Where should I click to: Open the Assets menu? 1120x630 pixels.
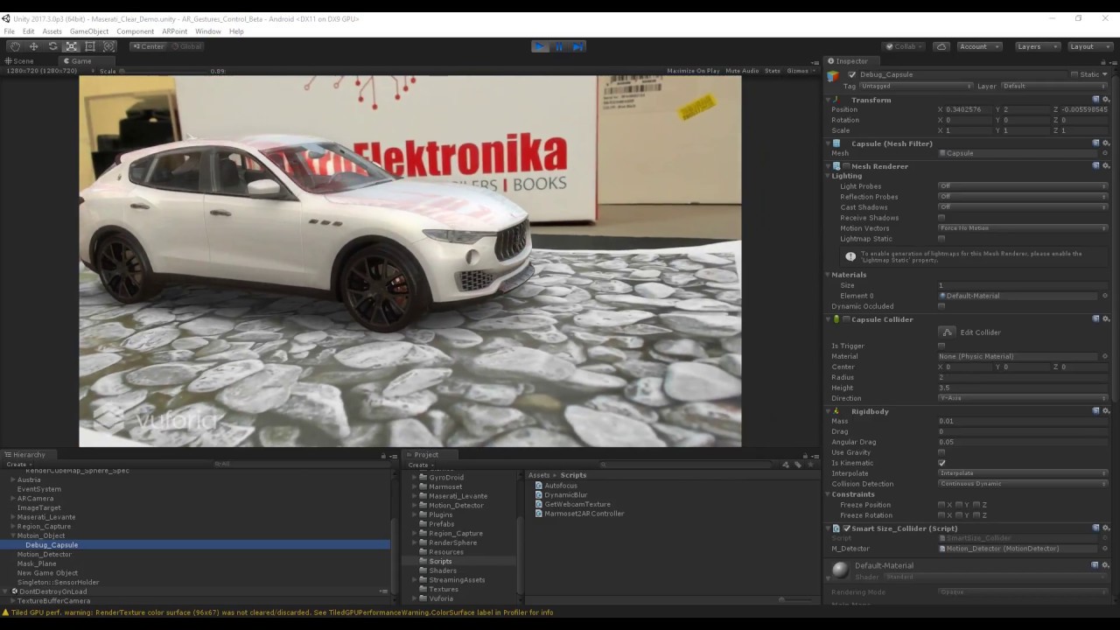coord(52,31)
